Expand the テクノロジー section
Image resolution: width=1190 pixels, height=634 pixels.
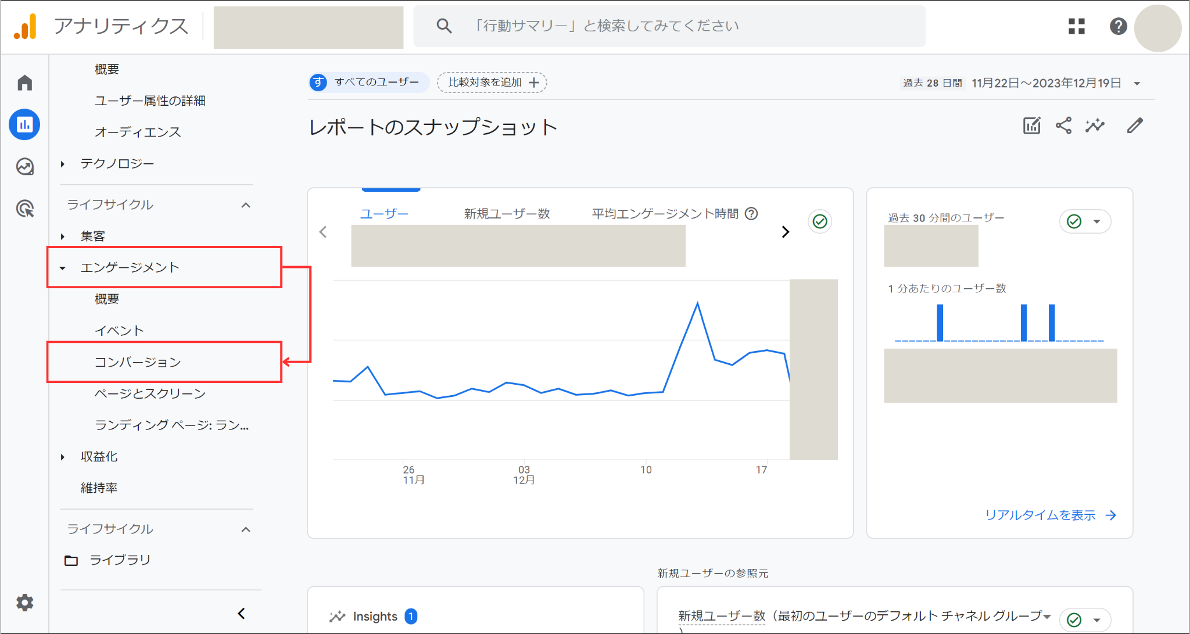[x=63, y=164]
